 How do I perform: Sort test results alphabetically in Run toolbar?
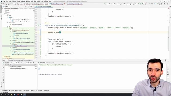coord(11,63)
